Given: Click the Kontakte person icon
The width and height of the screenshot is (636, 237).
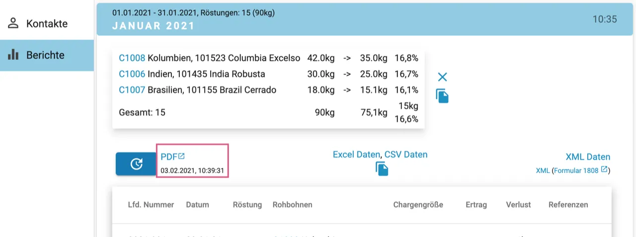Looking at the screenshot, I should [13, 24].
